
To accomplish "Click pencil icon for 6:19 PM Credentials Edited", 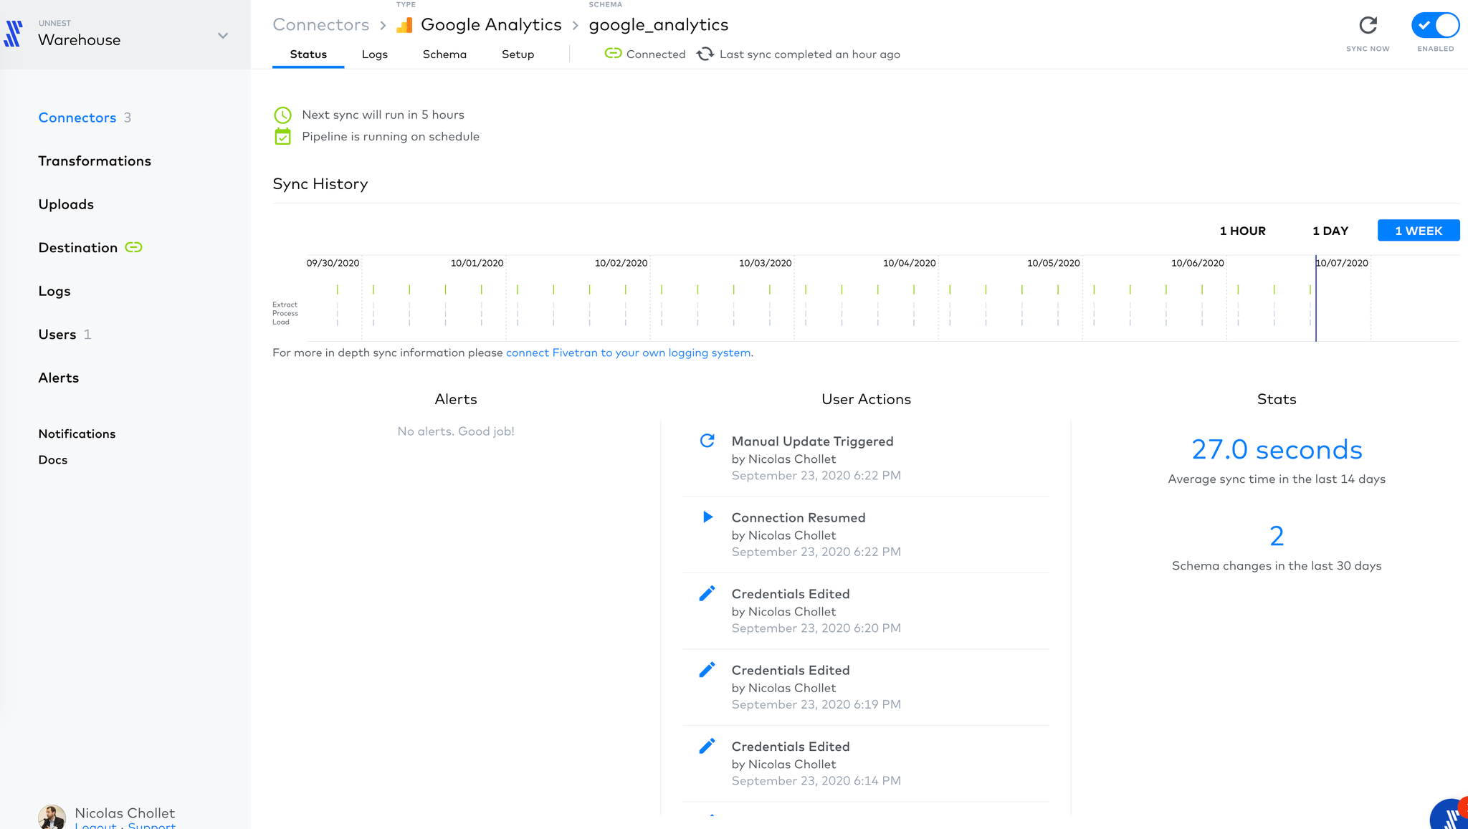I will point(707,669).
